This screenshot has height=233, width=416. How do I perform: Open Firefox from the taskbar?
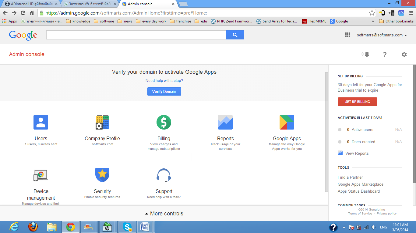(33, 227)
